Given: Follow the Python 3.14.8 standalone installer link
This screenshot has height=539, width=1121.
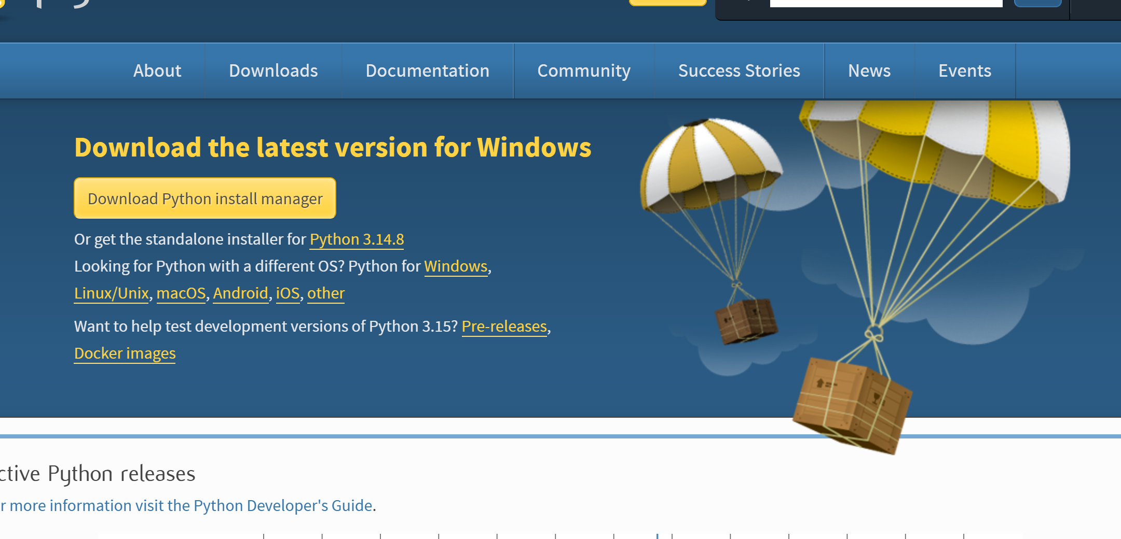Looking at the screenshot, I should tap(357, 239).
